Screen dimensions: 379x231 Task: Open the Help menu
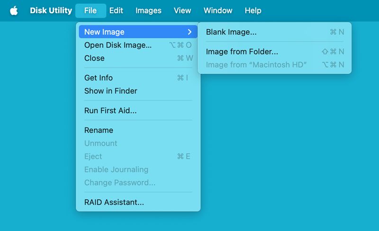click(253, 10)
